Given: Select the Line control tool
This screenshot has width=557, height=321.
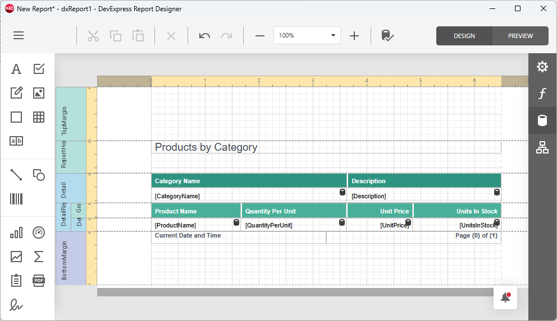Looking at the screenshot, I should tap(16, 175).
